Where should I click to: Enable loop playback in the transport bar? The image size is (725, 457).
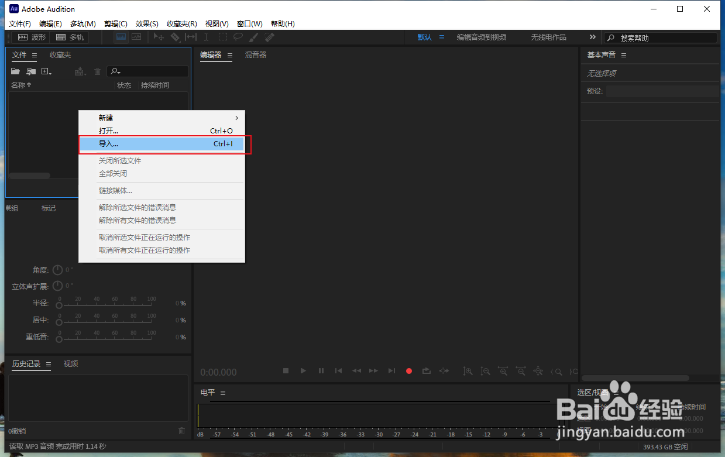click(x=426, y=371)
